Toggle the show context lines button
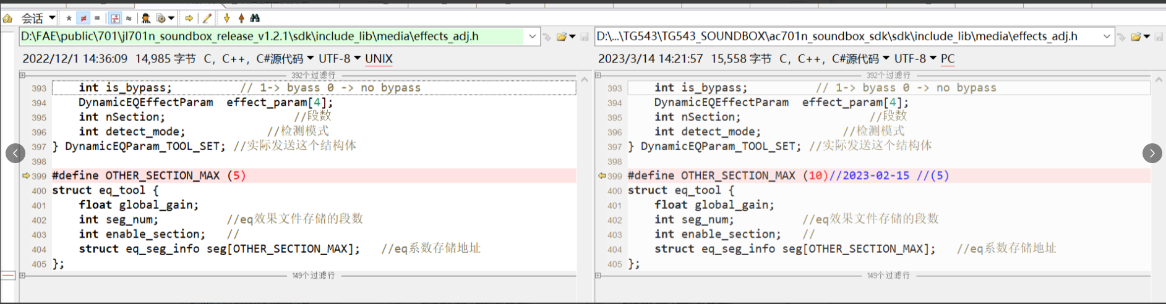1166x304 pixels. 115,19
